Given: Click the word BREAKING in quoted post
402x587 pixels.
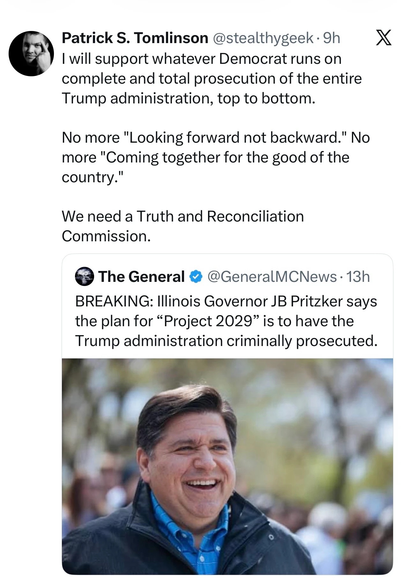Looking at the screenshot, I should coord(113,301).
